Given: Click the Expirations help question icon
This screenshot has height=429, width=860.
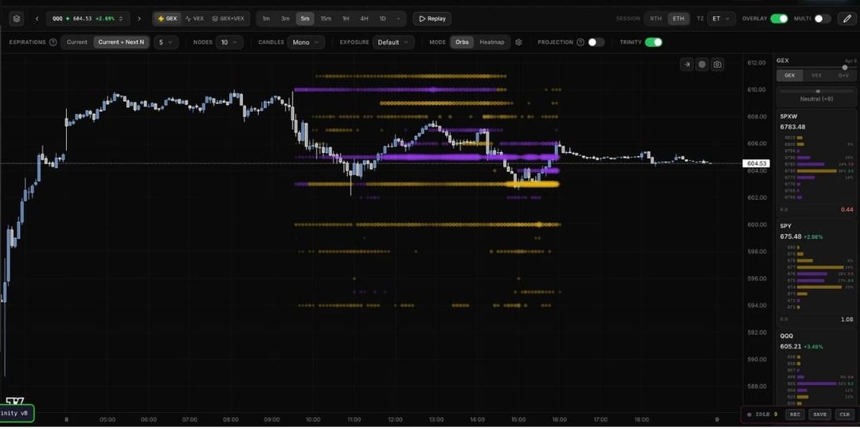Looking at the screenshot, I should pyautogui.click(x=53, y=42).
